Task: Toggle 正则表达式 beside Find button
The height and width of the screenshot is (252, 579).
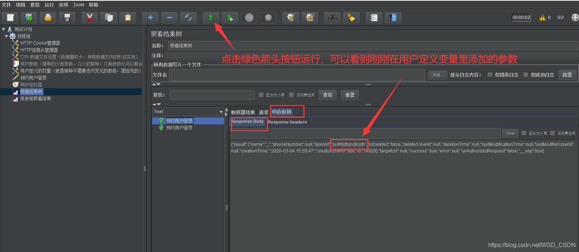Action: click(552, 133)
